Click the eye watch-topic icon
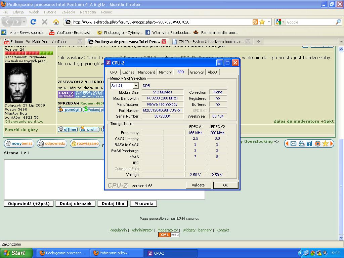344x258 pixels. [x=317, y=144]
